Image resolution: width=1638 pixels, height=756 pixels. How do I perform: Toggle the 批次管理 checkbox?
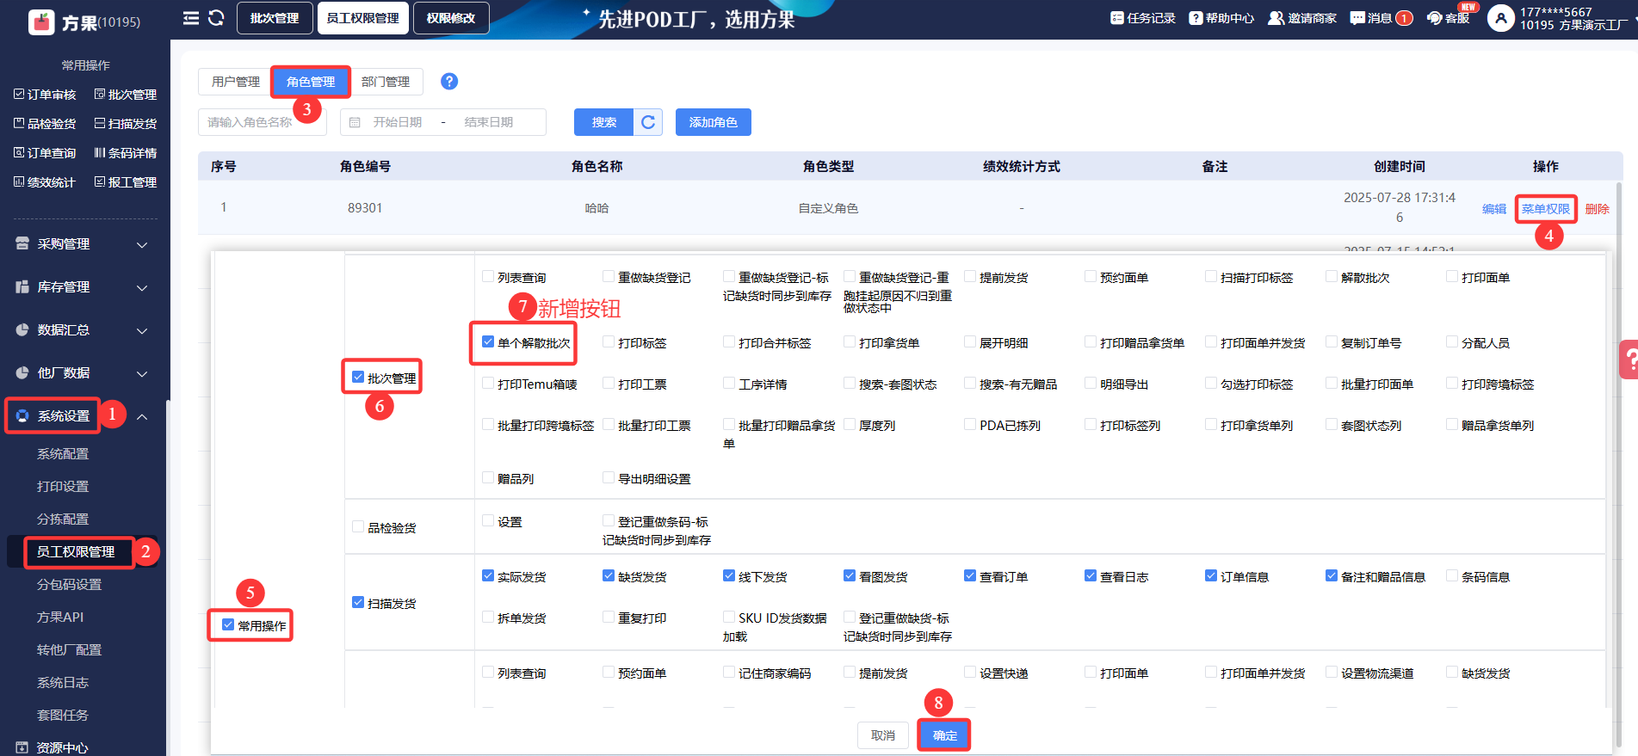[358, 377]
